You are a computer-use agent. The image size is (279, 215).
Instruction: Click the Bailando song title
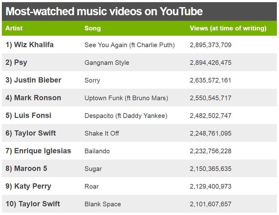coord(97,151)
